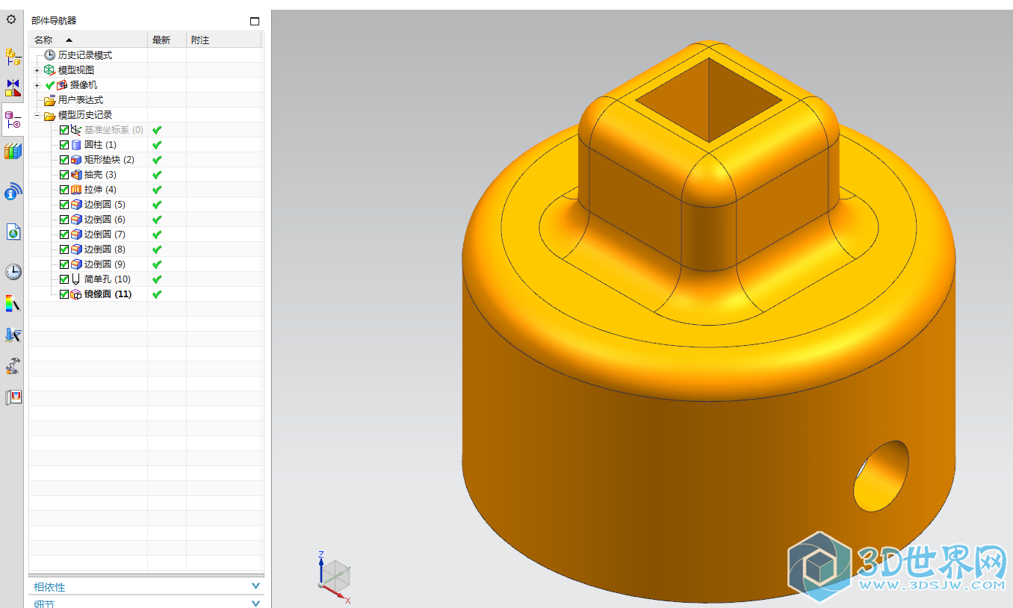Open the robot-arm manufacturing sidebar icon
The height and width of the screenshot is (608, 1013).
13,366
